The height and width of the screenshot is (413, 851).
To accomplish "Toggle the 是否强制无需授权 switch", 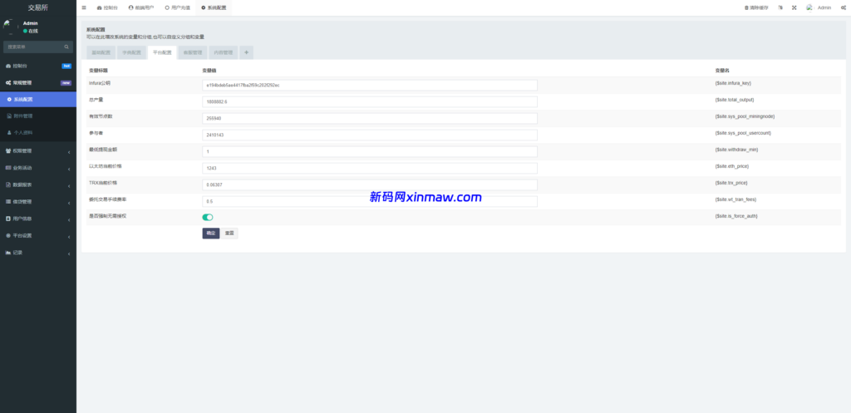I will [x=208, y=217].
